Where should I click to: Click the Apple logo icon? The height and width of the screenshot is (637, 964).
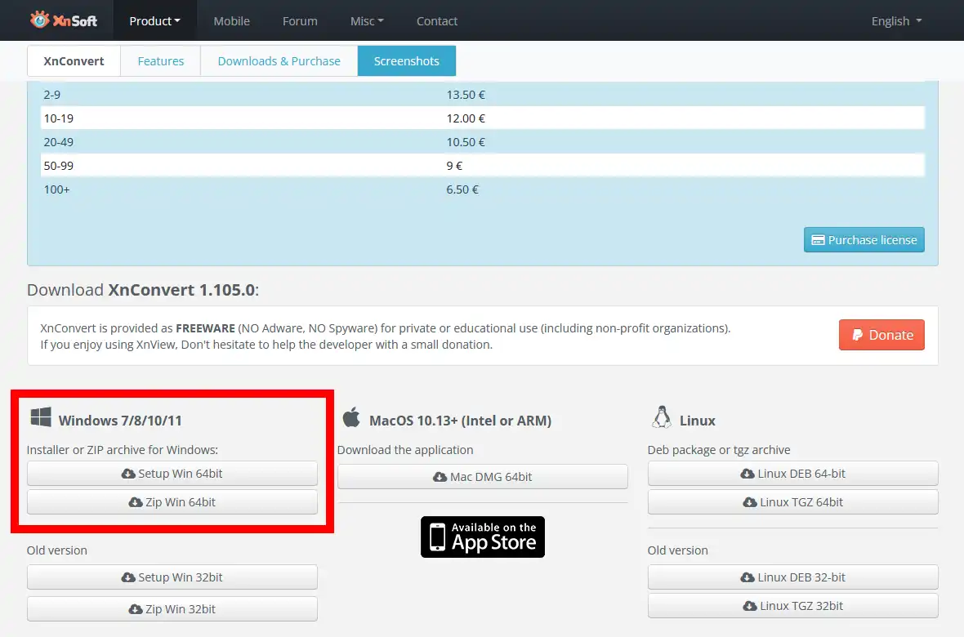(x=351, y=416)
